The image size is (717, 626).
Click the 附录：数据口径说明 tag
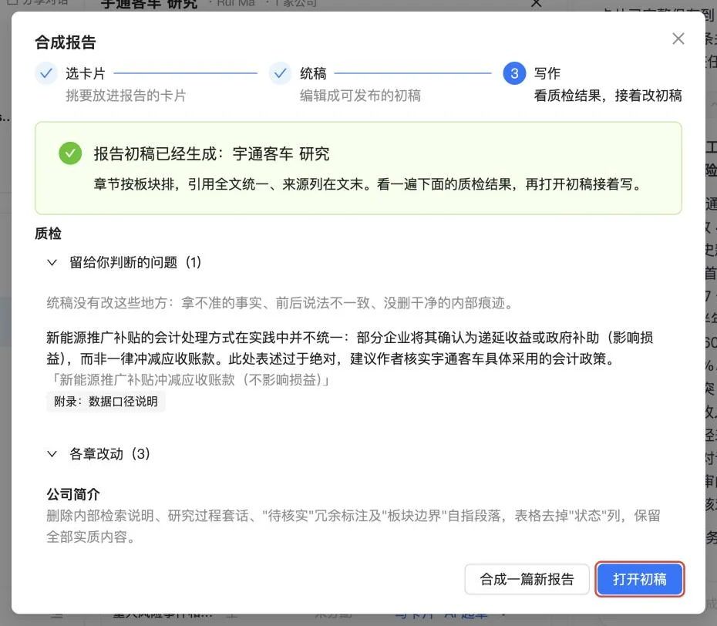point(106,402)
